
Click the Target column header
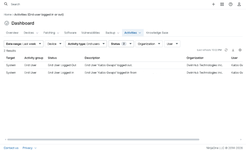pyautogui.click(x=11, y=58)
